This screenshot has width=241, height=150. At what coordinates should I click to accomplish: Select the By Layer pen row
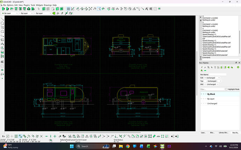click(x=220, y=99)
